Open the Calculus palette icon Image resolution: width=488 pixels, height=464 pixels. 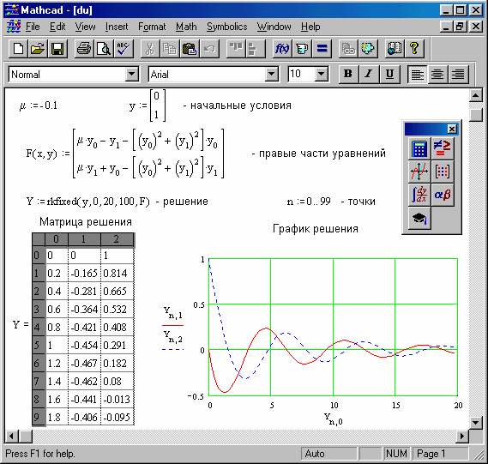[x=419, y=195]
